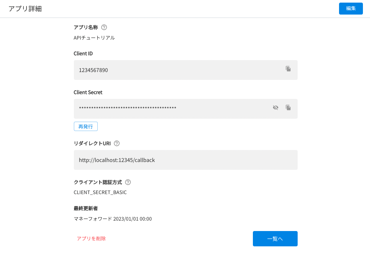
Task: Unhide the Client Secret asterisks
Action: [276, 107]
